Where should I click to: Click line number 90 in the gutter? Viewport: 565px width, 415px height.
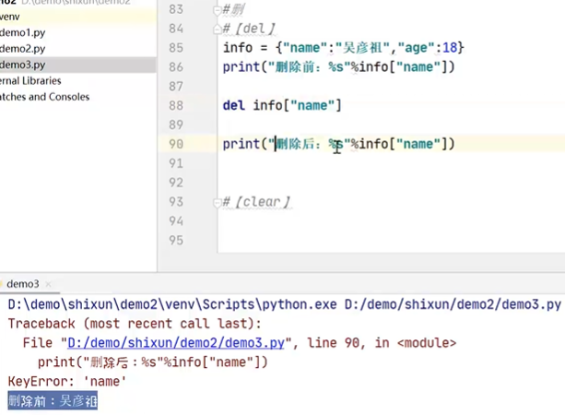pos(176,144)
